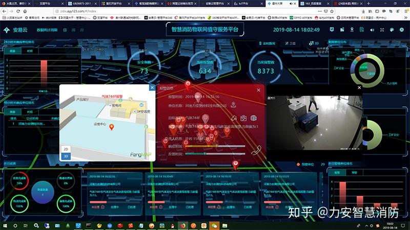Close the red alarm information panel
Image resolution: width=410 pixels, height=230 pixels.
click(258, 90)
